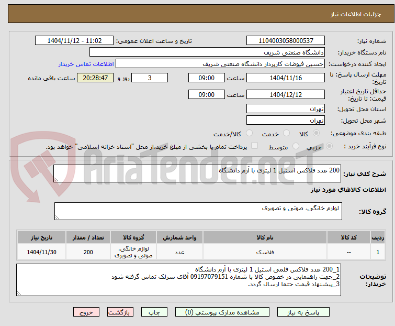Click the delivery province field تهران
This screenshot has width=395, height=326.
[286, 108]
